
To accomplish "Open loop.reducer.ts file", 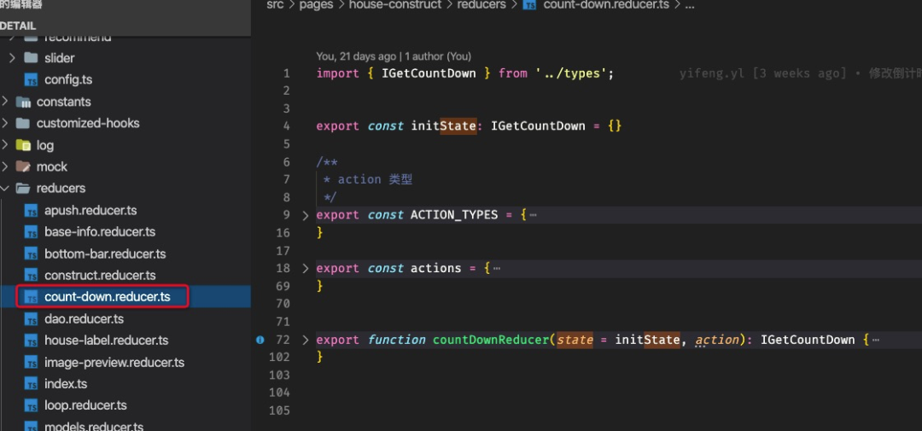I will click(x=86, y=405).
